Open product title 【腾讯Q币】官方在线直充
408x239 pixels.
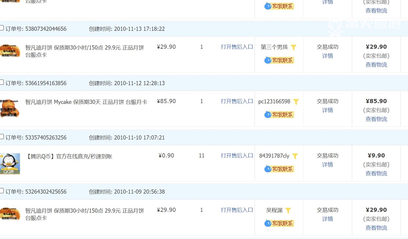pyautogui.click(x=69, y=156)
